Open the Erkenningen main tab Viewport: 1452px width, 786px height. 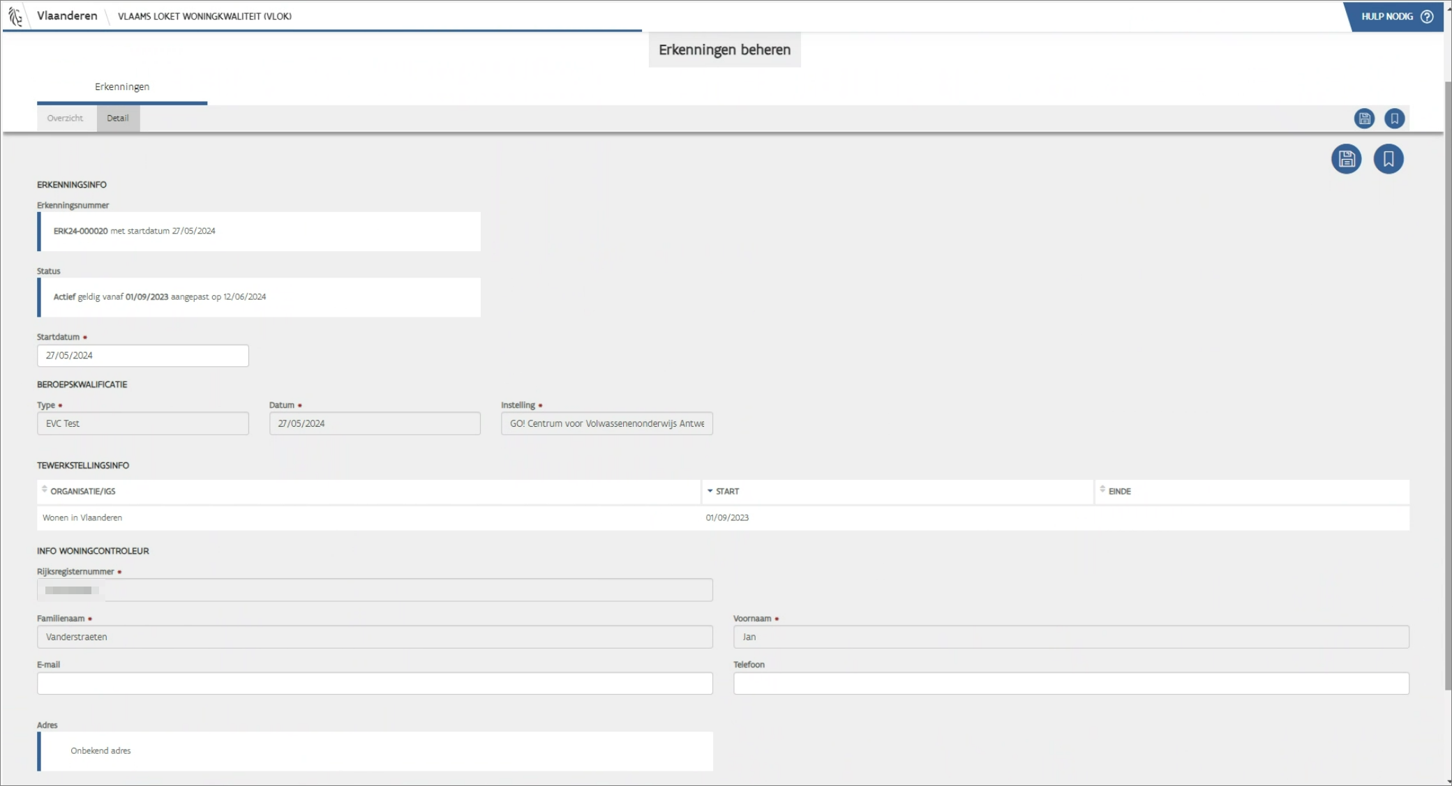(122, 87)
